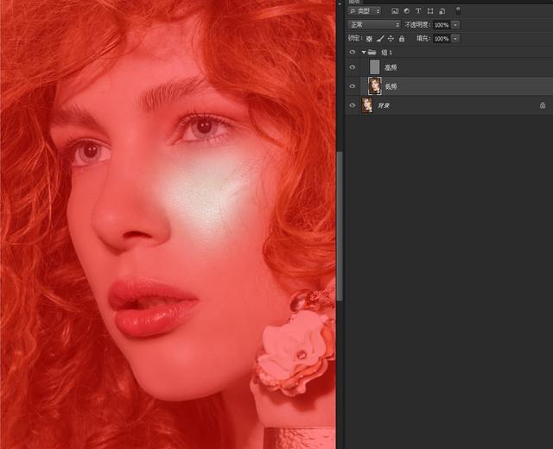Open the blend mode 正常 dropdown
The width and height of the screenshot is (553, 449).
374,25
